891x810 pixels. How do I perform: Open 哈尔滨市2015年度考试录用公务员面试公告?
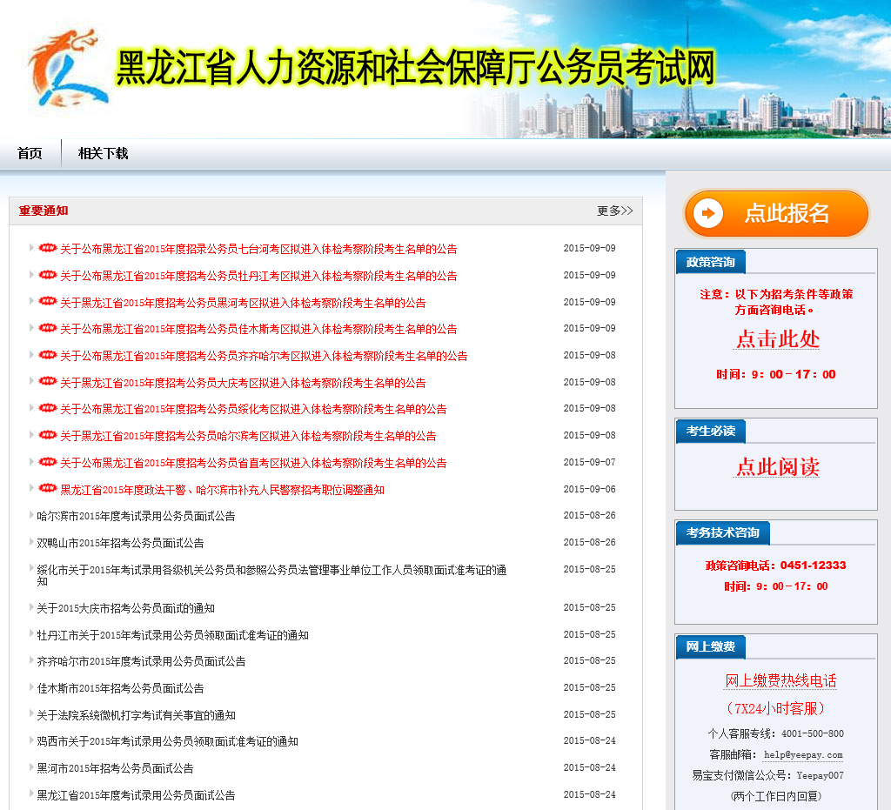coord(136,516)
